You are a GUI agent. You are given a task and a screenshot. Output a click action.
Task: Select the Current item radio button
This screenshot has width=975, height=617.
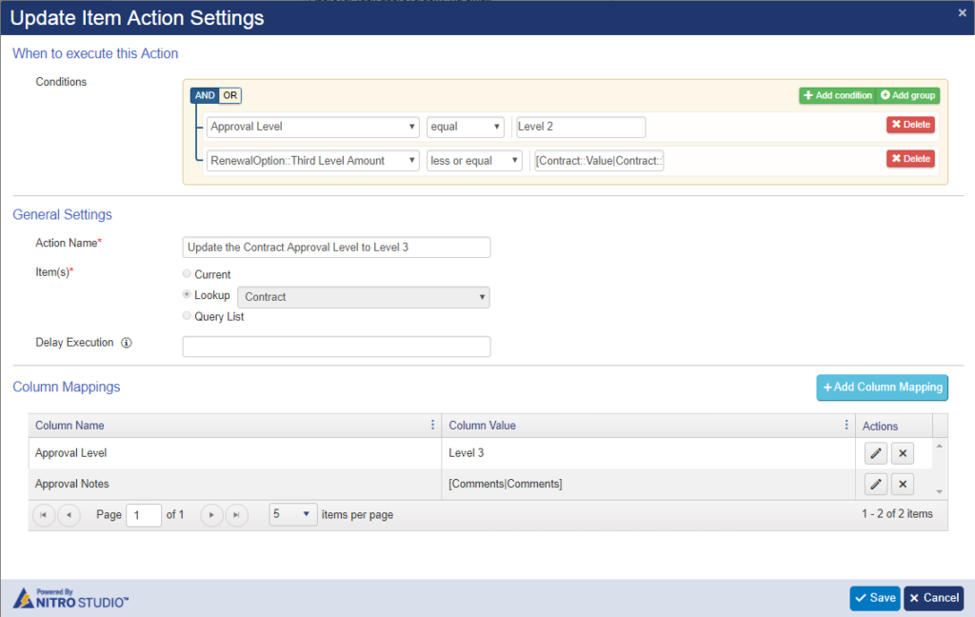187,274
